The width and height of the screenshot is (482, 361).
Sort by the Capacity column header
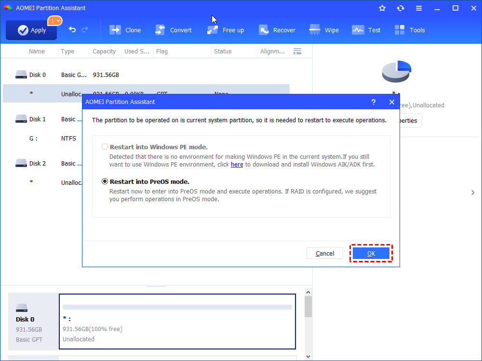(x=104, y=52)
